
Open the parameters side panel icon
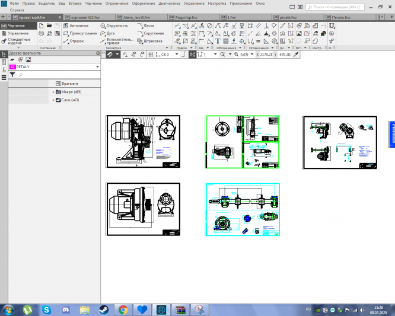(x=4, y=62)
